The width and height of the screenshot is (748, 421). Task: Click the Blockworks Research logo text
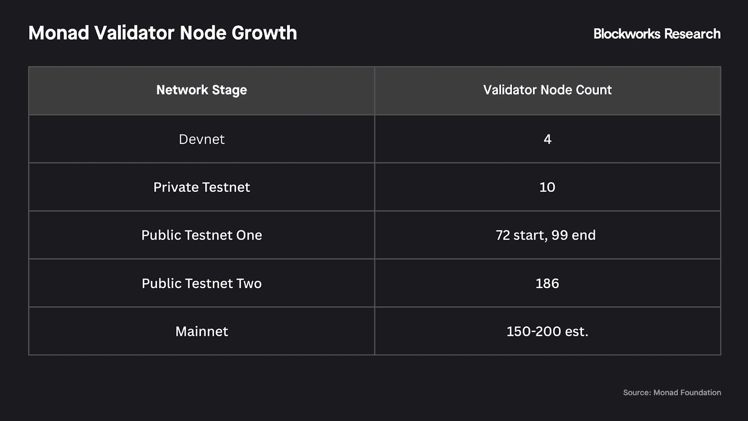point(656,34)
